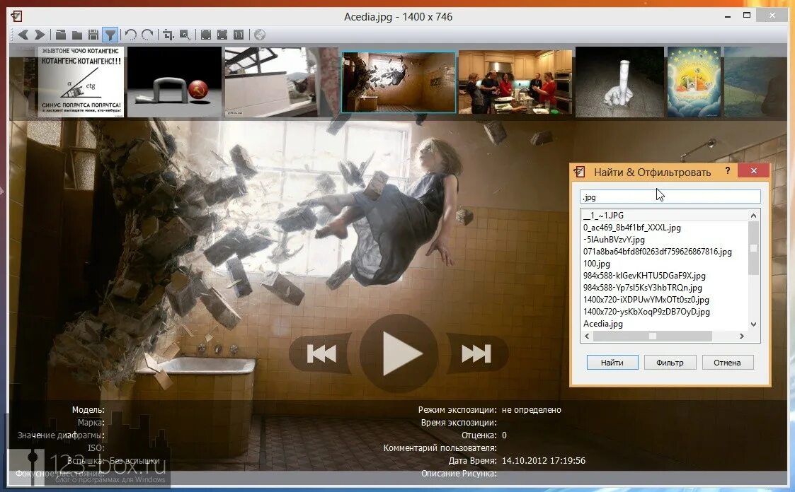Show image at 1:1 actual size
The width and height of the screenshot is (795, 492).
click(239, 35)
